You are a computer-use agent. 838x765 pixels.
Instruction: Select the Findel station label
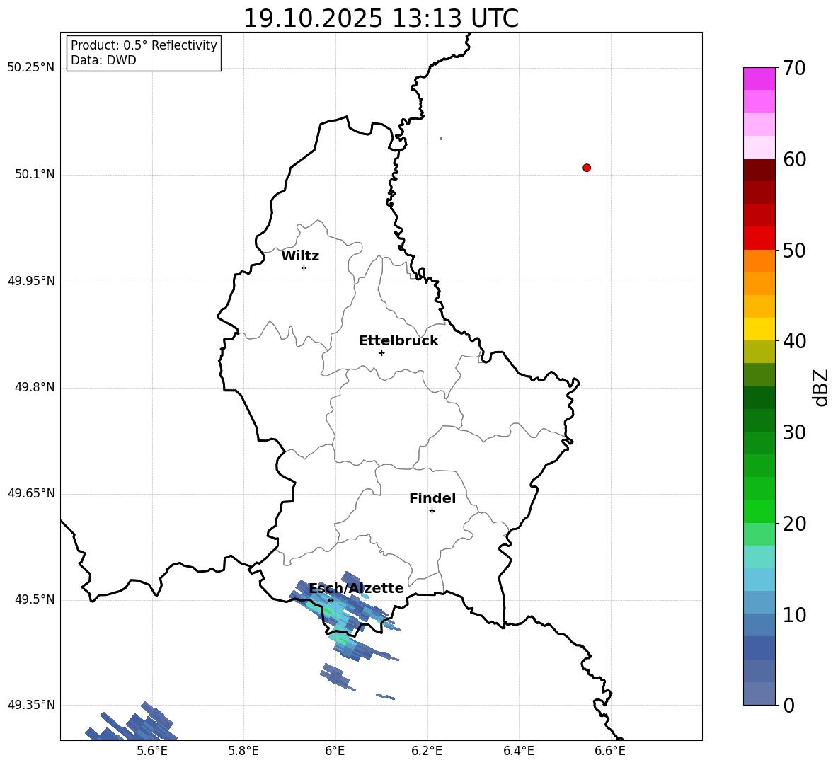pos(432,498)
